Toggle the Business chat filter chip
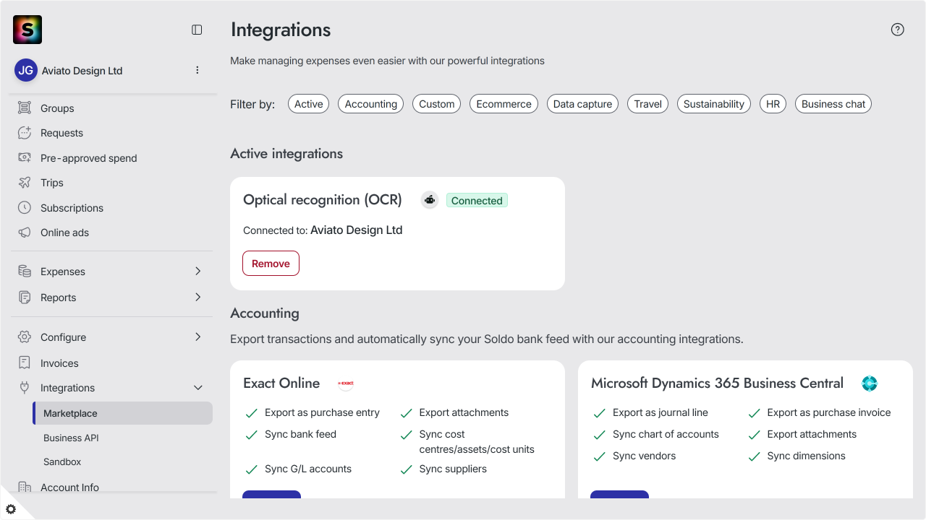Image resolution: width=926 pixels, height=520 pixels. tap(833, 104)
